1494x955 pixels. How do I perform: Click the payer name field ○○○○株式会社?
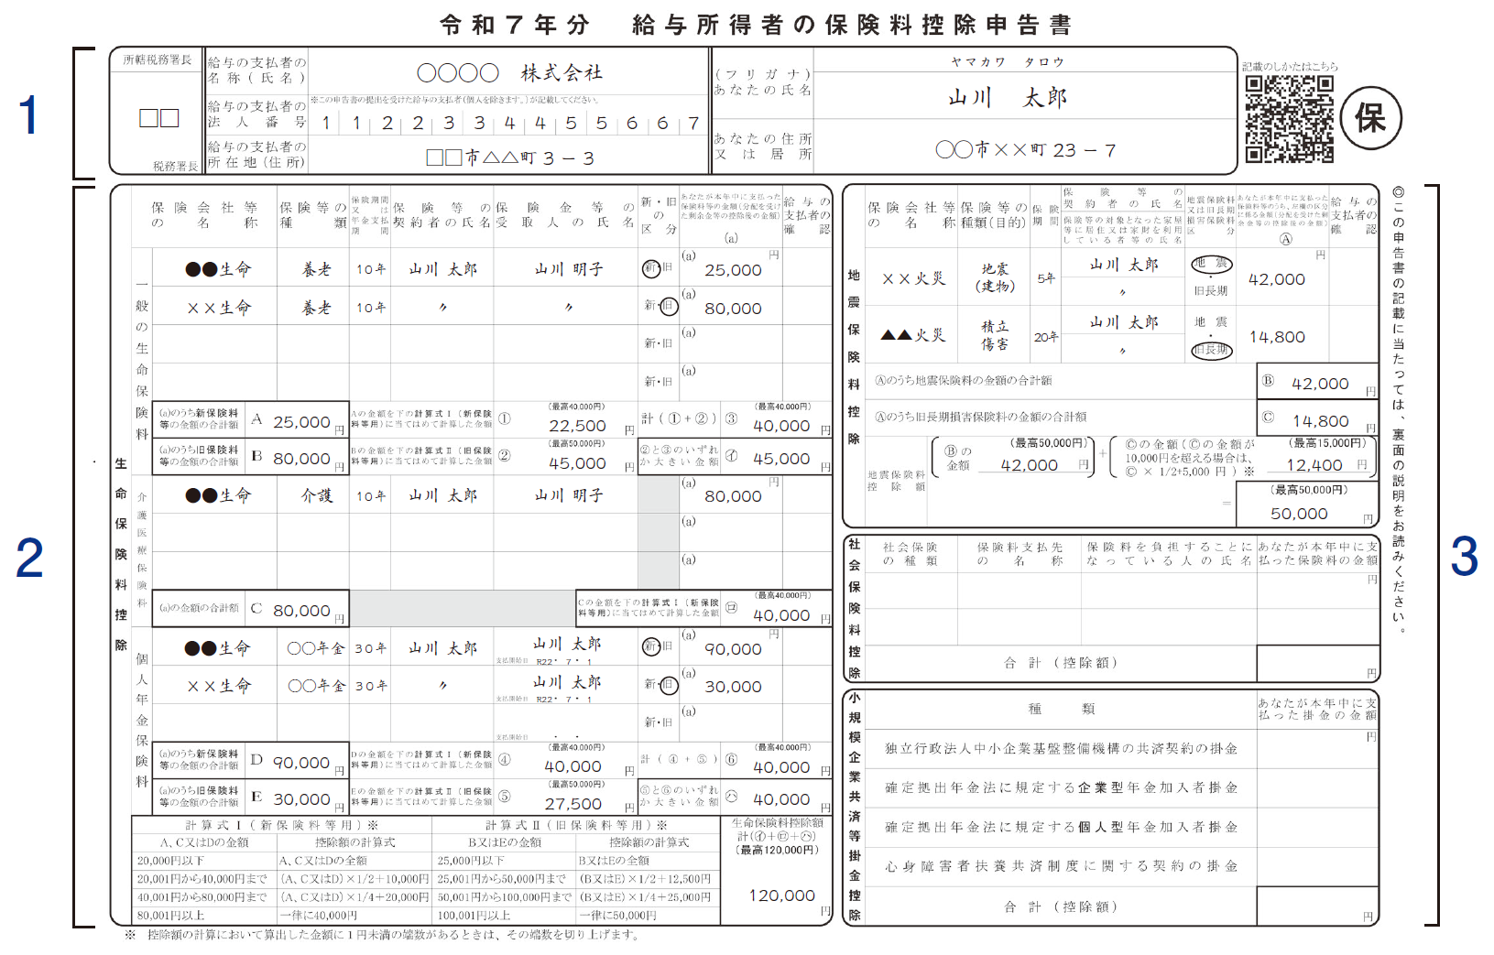(x=508, y=72)
